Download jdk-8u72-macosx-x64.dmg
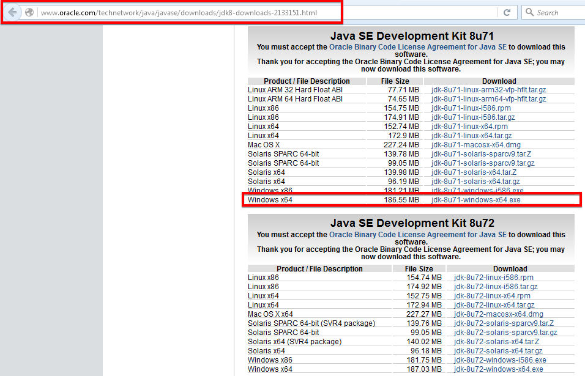The height and width of the screenshot is (376, 585). pyautogui.click(x=499, y=314)
